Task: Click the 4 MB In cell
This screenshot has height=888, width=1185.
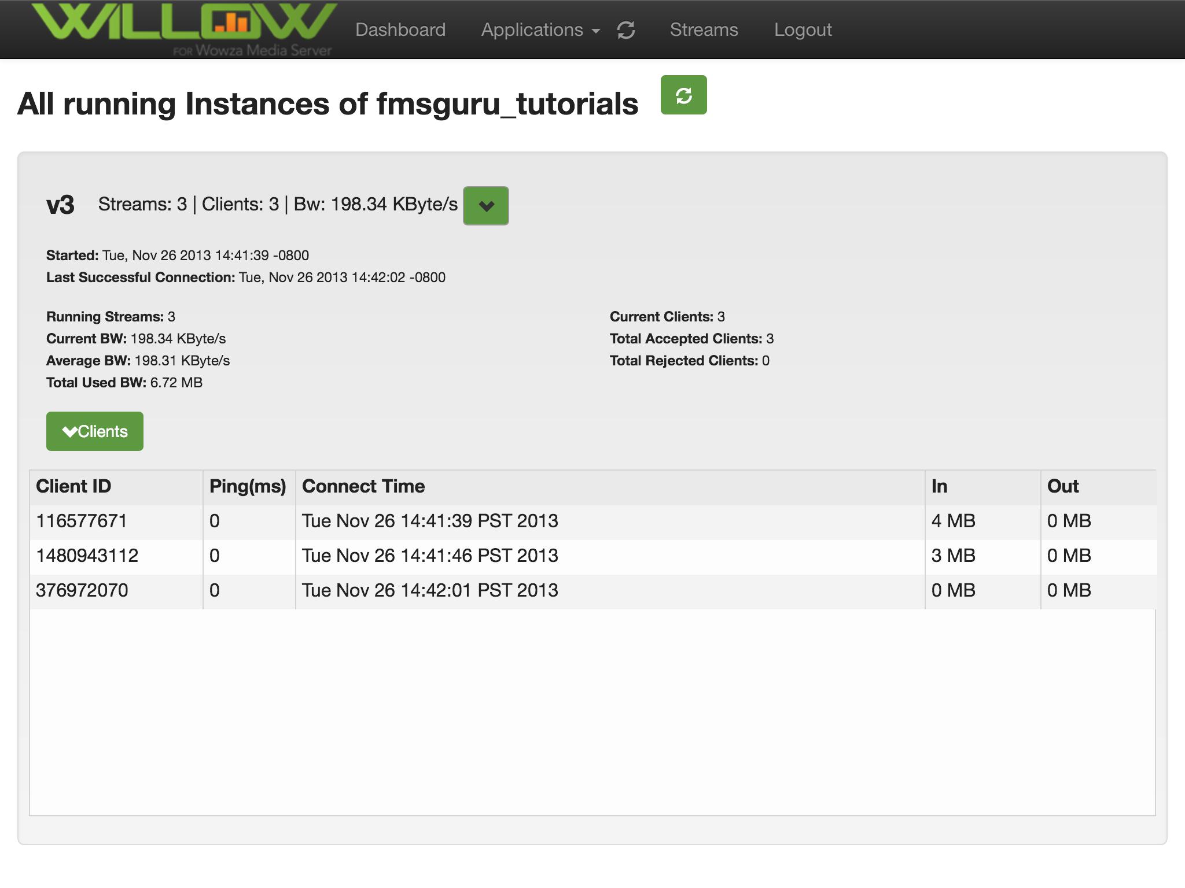Action: 953,521
